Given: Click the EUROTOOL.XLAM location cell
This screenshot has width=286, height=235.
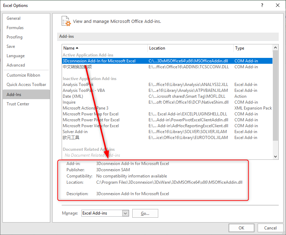Looking at the screenshot, I should coord(188,138).
